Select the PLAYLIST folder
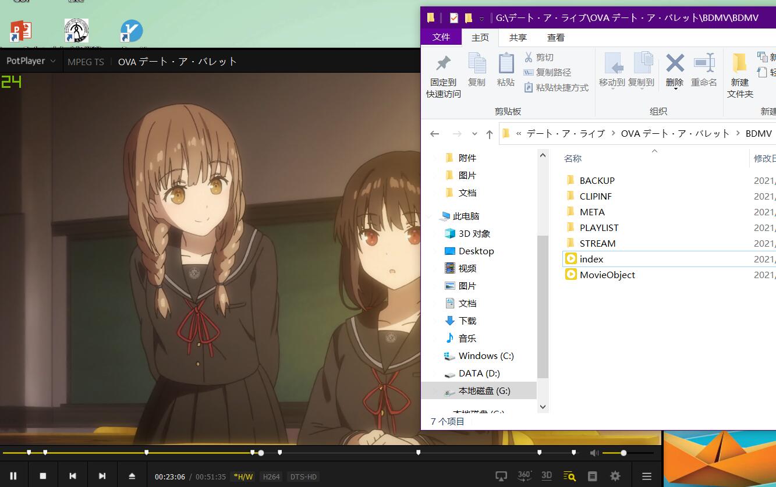The width and height of the screenshot is (776, 487). point(599,227)
